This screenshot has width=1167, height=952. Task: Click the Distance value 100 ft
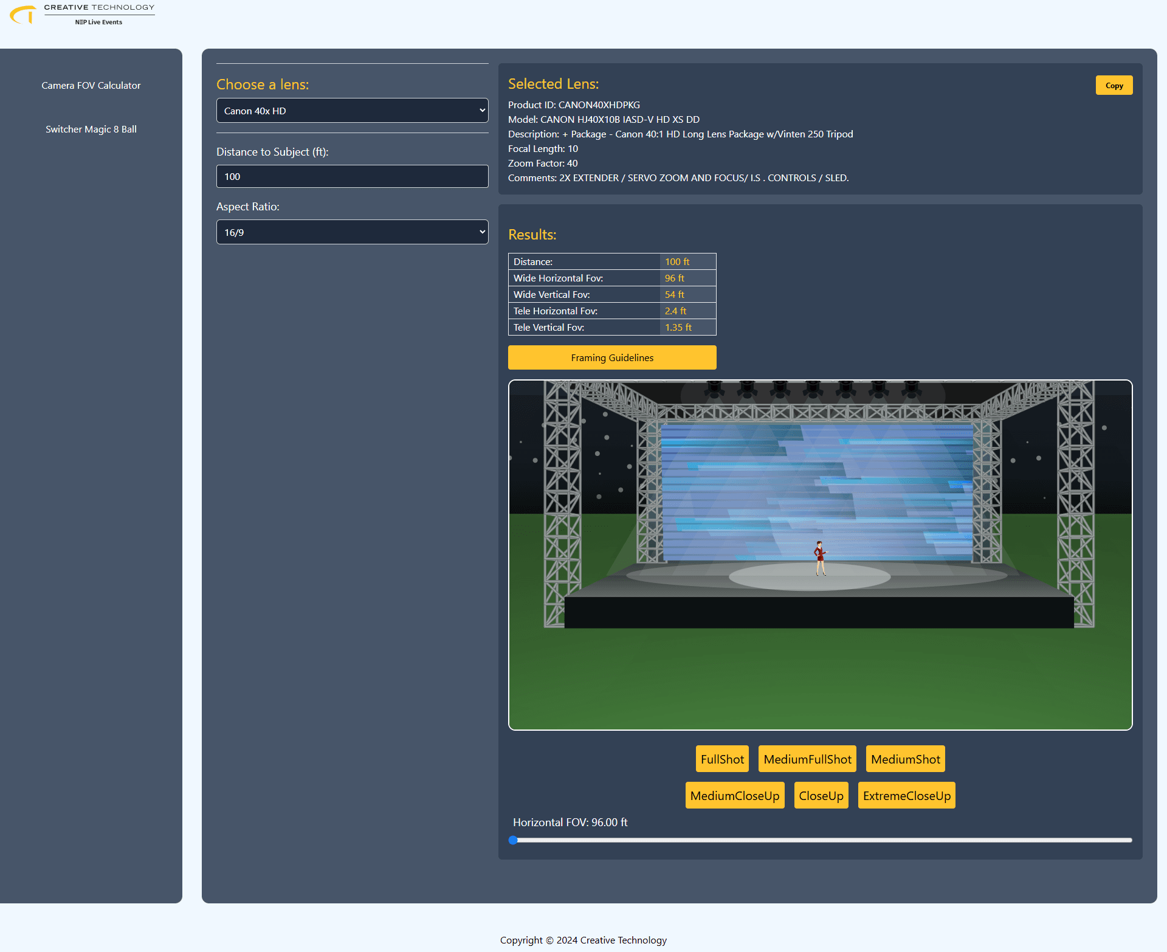tap(677, 261)
